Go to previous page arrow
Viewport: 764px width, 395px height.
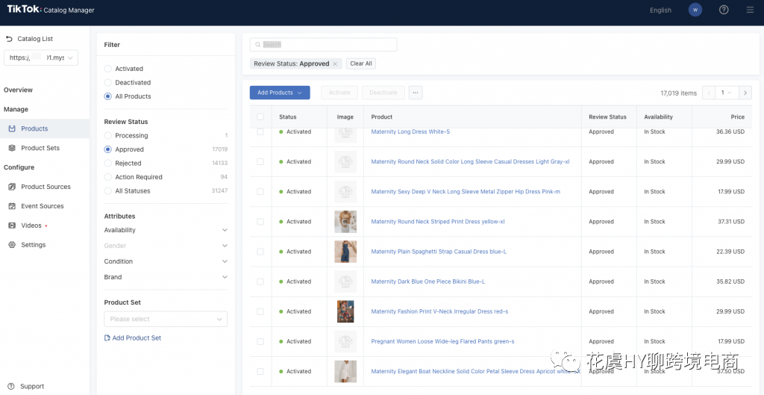tap(709, 93)
